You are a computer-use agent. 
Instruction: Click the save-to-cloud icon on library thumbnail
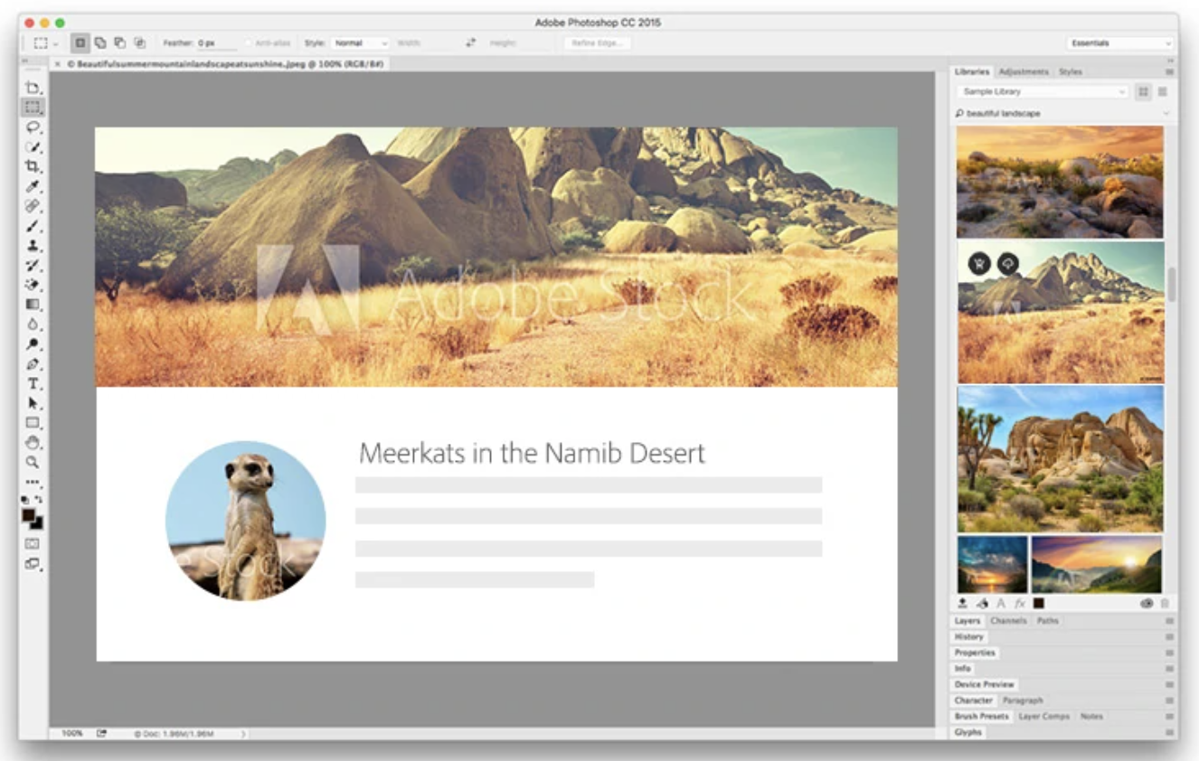pos(1006,263)
